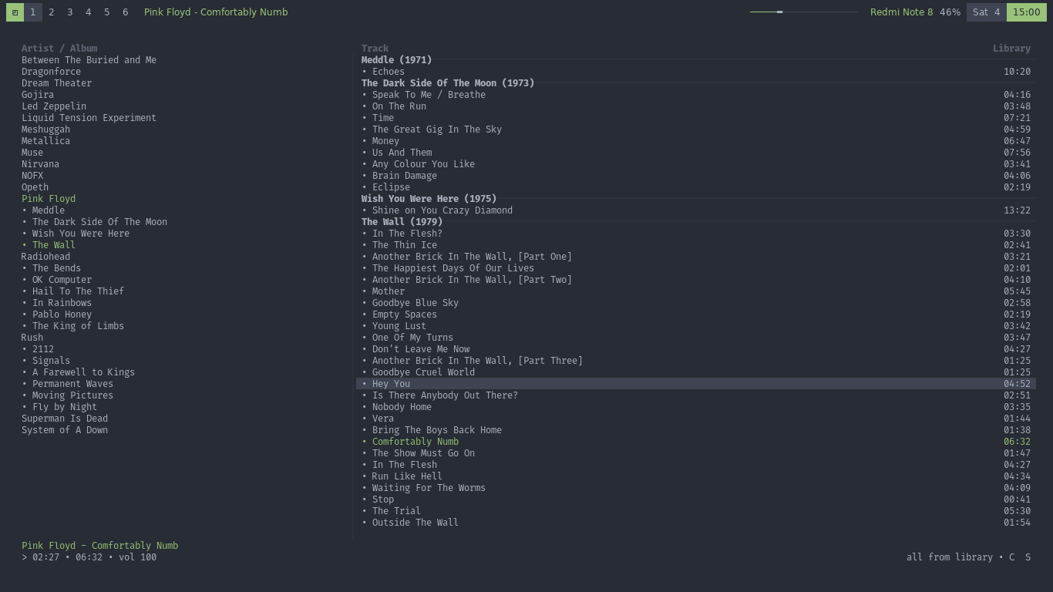Select artist Meshuggah
Image resolution: width=1053 pixels, height=592 pixels.
point(45,129)
